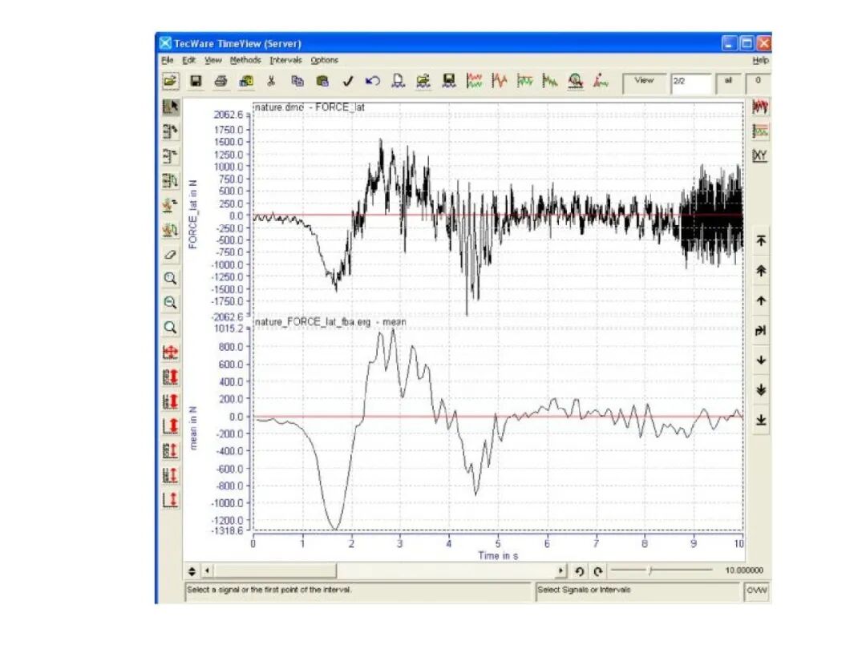Image resolution: width=866 pixels, height=649 pixels.
Task: Click the single down arrow at right
Action: pyautogui.click(x=761, y=361)
